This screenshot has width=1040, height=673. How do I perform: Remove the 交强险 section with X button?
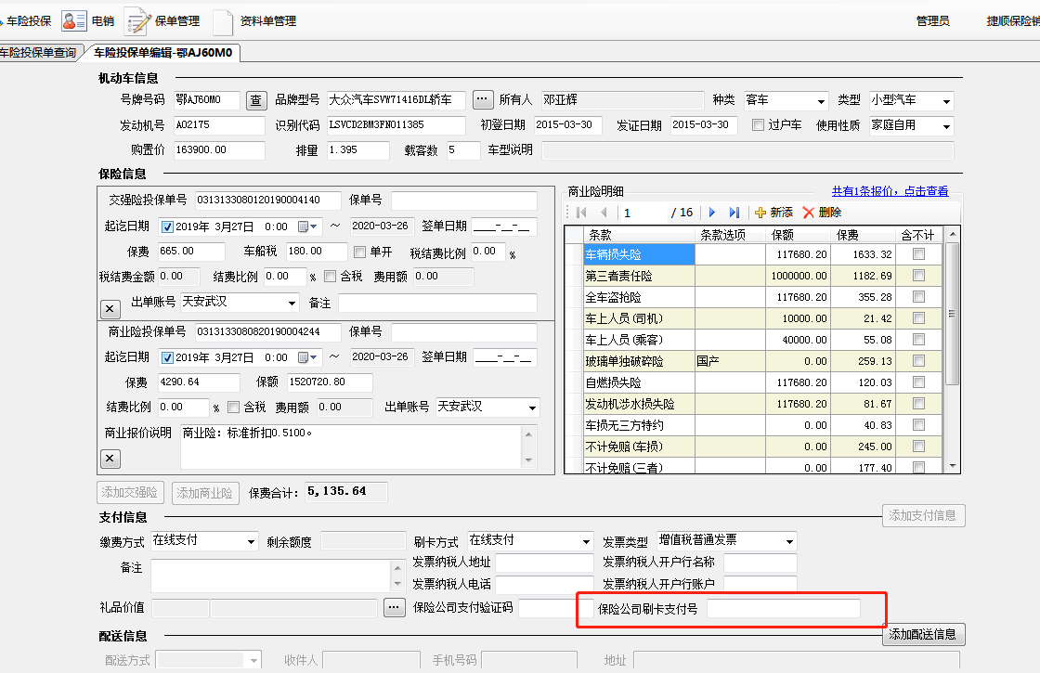tap(110, 308)
